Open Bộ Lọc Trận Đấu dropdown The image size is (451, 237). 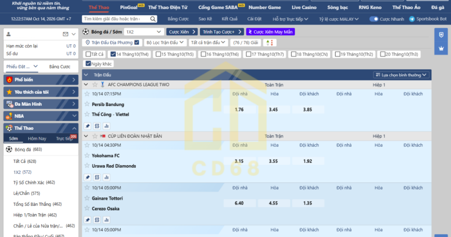point(165,43)
